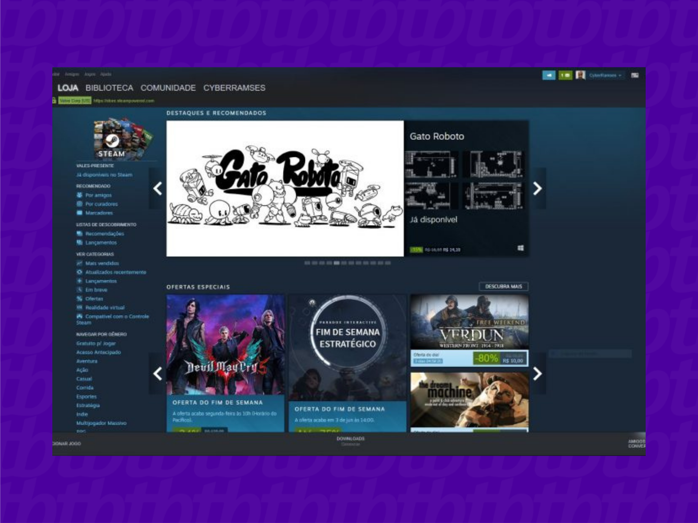Click the user avatar picture
The height and width of the screenshot is (523, 698).
pos(580,75)
